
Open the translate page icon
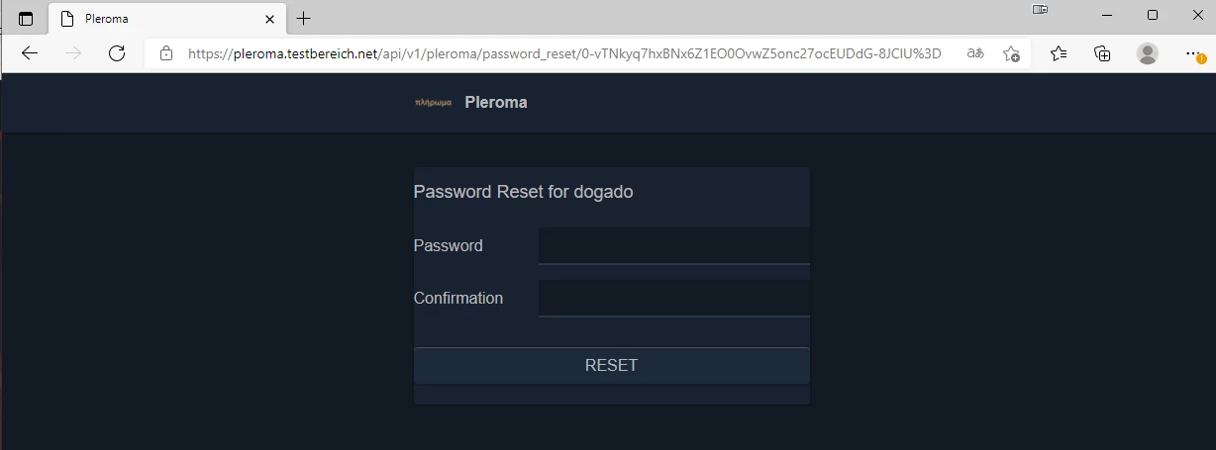pyautogui.click(x=975, y=53)
